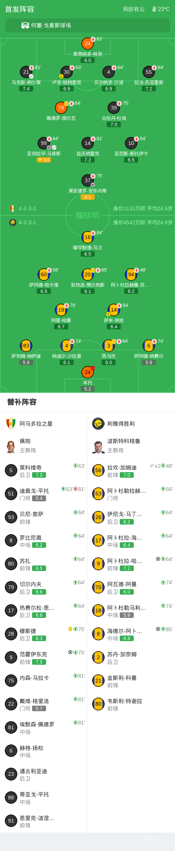Select jersey 37 莱安德罗-安东内蒂

pyautogui.click(x=88, y=180)
